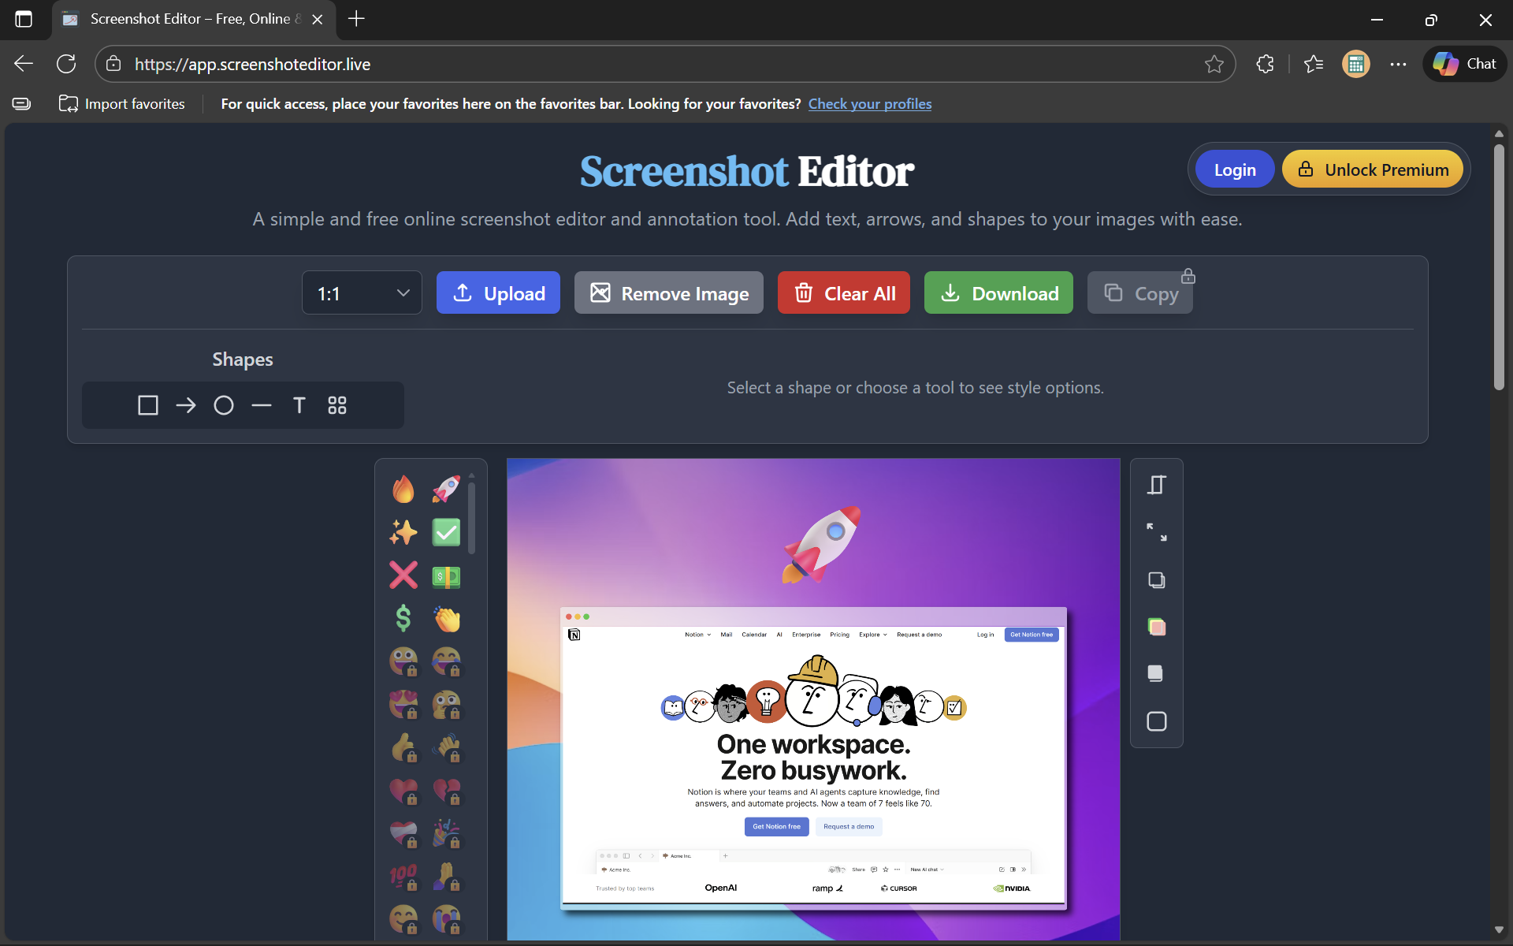Screen dimensions: 1513x946
Task: Select the text tool
Action: tap(299, 405)
